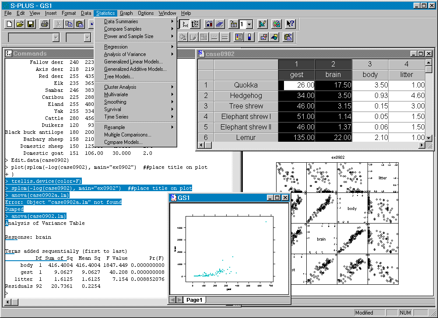
Task: Select column number 3 header in case0902
Action: [x=370, y=64]
